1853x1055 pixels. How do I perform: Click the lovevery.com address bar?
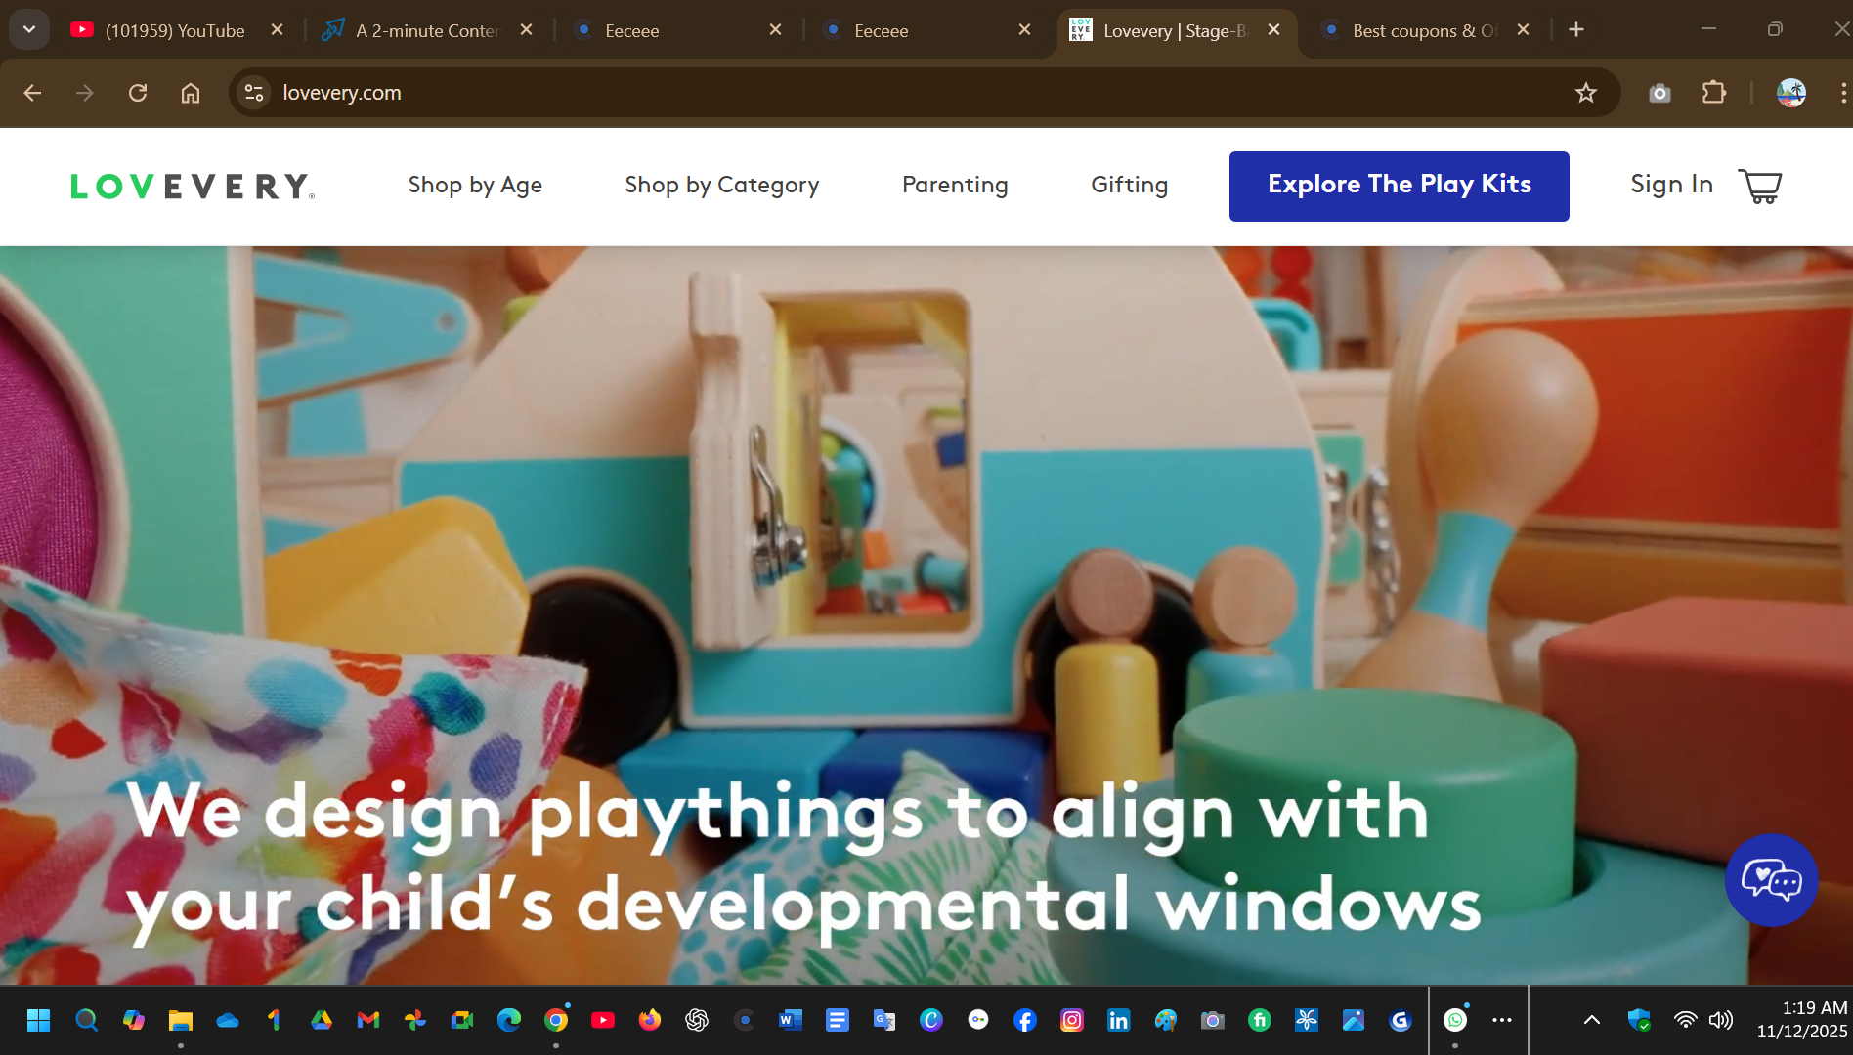(880, 93)
